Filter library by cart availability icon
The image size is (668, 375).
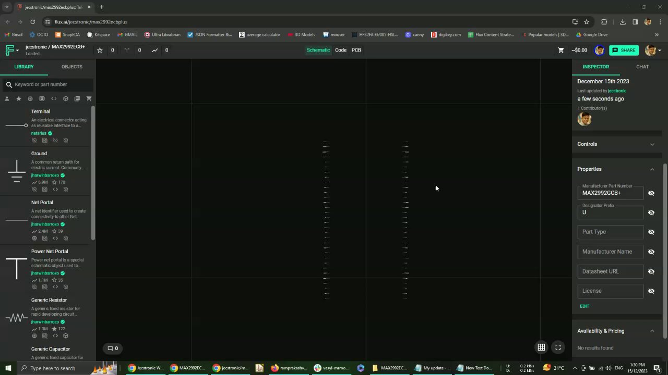[x=89, y=98]
